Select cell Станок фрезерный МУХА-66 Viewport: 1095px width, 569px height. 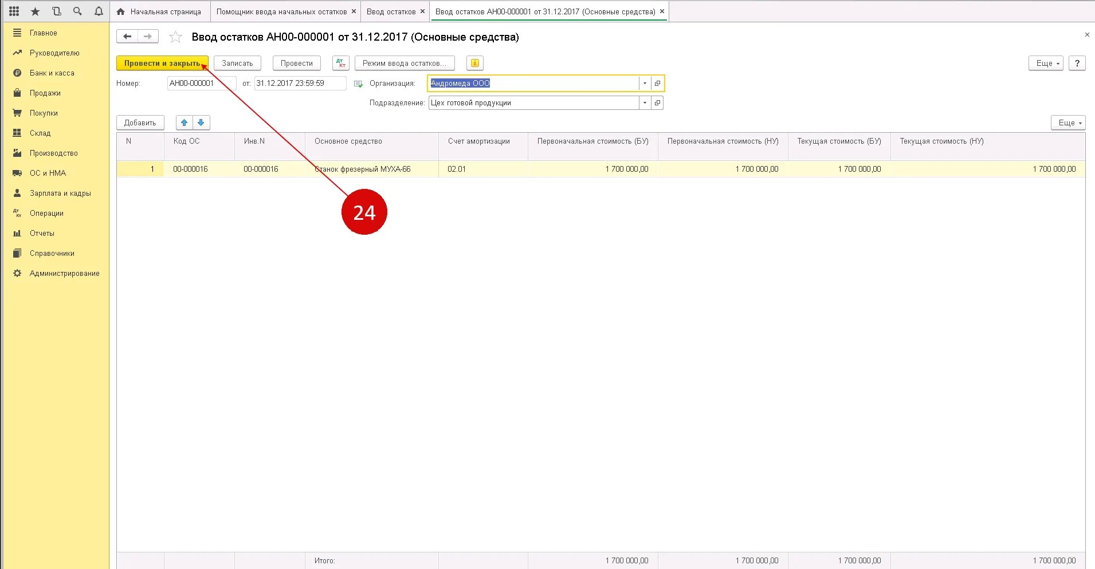point(372,169)
